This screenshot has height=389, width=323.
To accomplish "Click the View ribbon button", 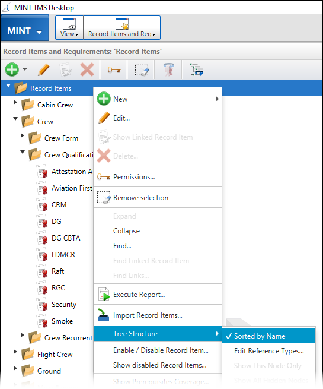I will point(69,27).
